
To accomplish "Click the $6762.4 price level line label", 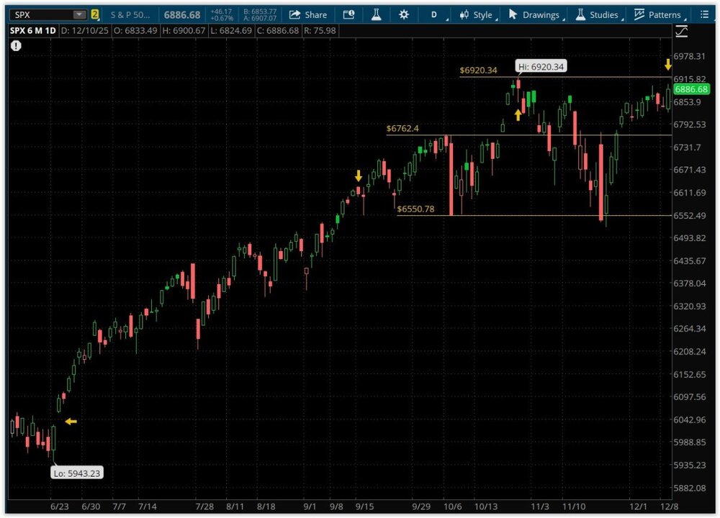I will tap(402, 129).
